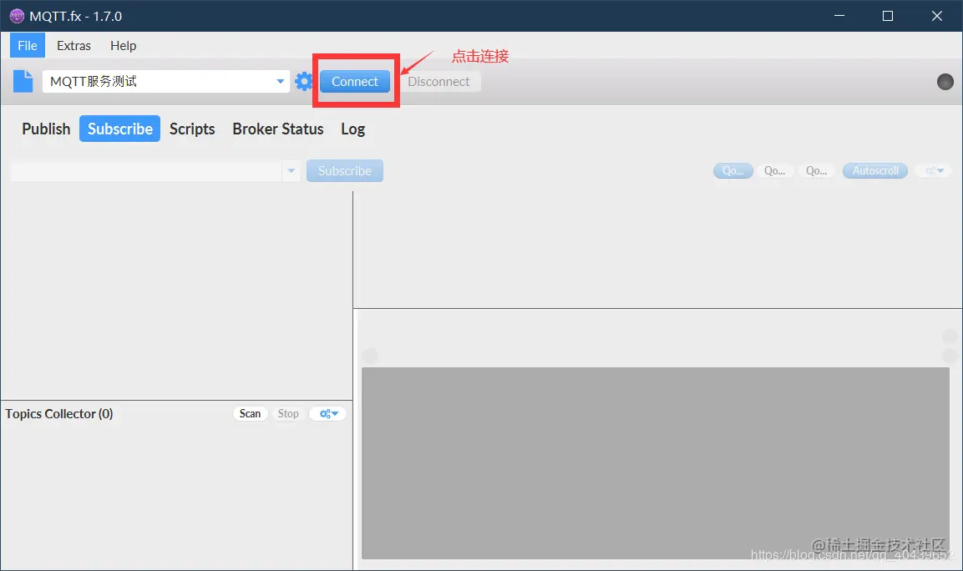The width and height of the screenshot is (963, 571).
Task: Click the Topics Collector (0) label
Action: [x=59, y=413]
